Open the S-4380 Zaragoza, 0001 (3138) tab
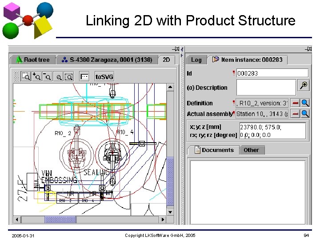Viewport: 320px width, 240px height. [x=108, y=60]
